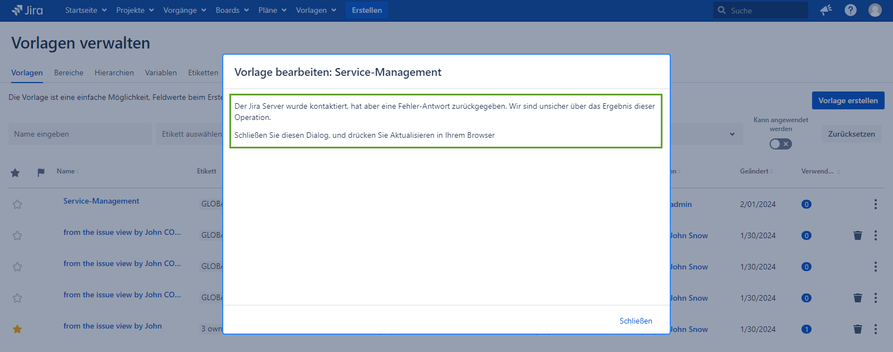
Task: Open the help question mark icon
Action: (851, 10)
